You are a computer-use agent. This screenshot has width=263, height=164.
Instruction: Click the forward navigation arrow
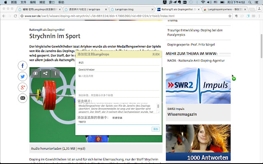click(9, 16)
